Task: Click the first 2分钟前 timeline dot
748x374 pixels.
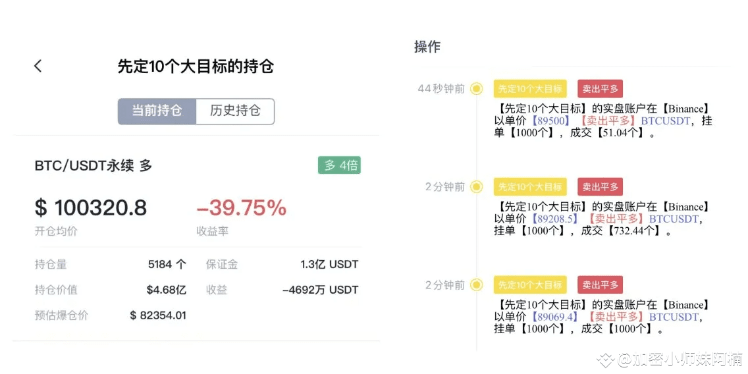Action: coord(476,187)
